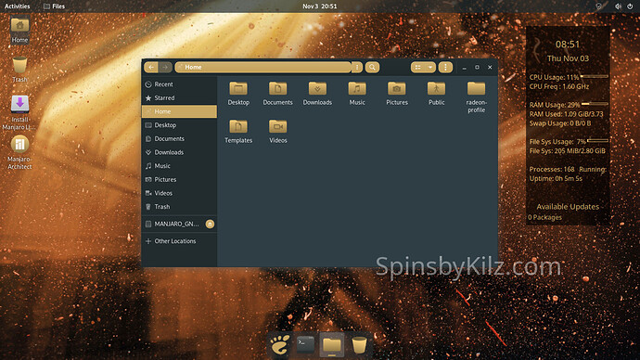Select the Templates folder icon

pos(238,132)
